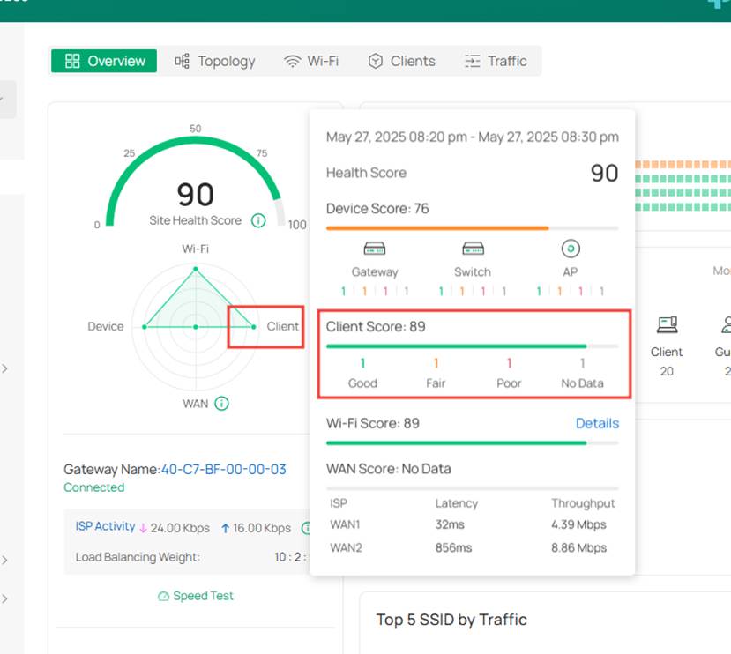Open the Traffic tab
Viewport: 731px width, 654px height.
point(496,61)
